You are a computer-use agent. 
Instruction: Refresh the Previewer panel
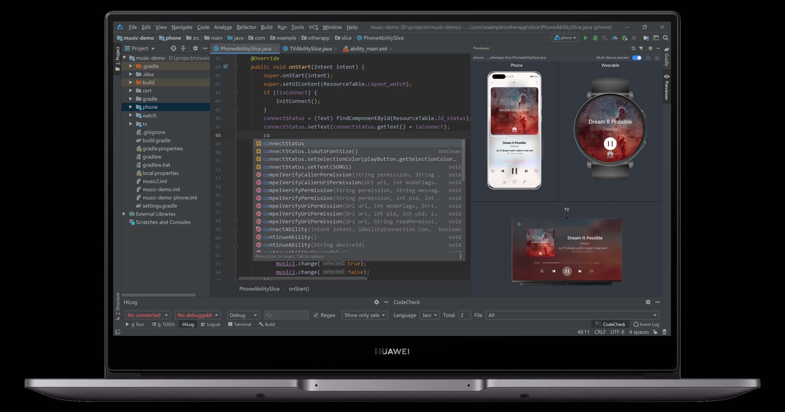point(633,48)
